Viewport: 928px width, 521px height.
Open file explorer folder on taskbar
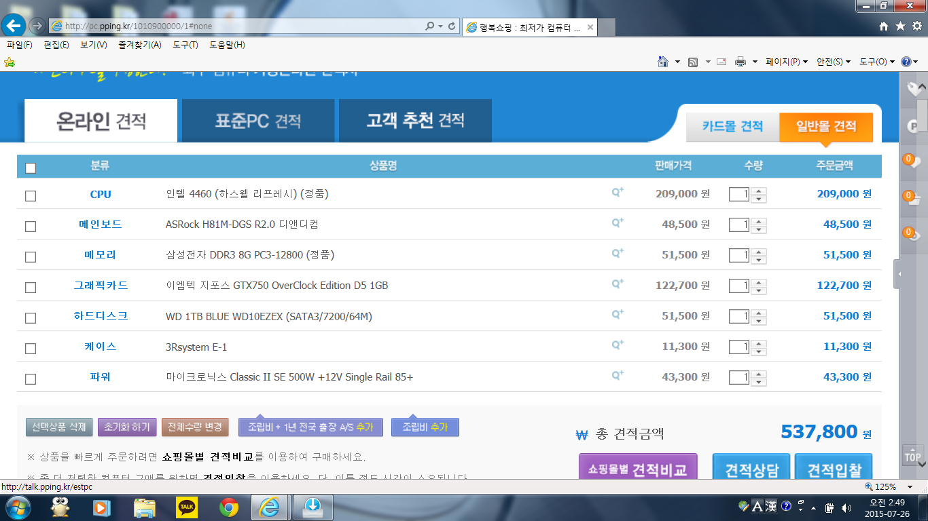145,507
